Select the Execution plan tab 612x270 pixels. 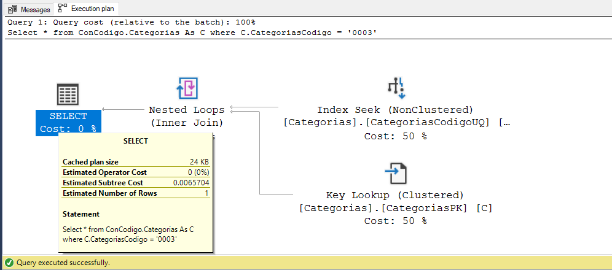(86, 9)
